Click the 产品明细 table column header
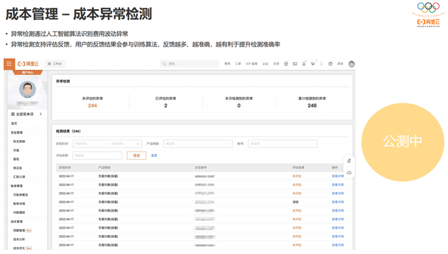The height and width of the screenshot is (254, 448). [x=104, y=167]
